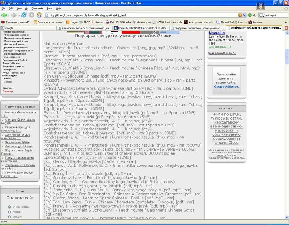The width and height of the screenshot is (289, 225).
Task: Click Practical Chinese Reader vol.1 entry
Action: pos(100,56)
